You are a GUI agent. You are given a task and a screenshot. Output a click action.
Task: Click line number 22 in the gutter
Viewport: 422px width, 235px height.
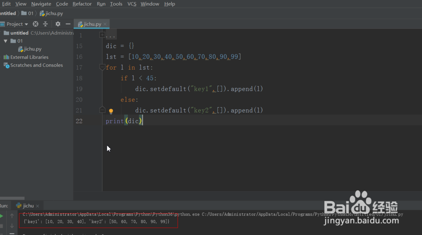[79, 121]
